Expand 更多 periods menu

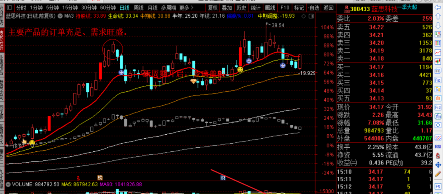coord(186,8)
